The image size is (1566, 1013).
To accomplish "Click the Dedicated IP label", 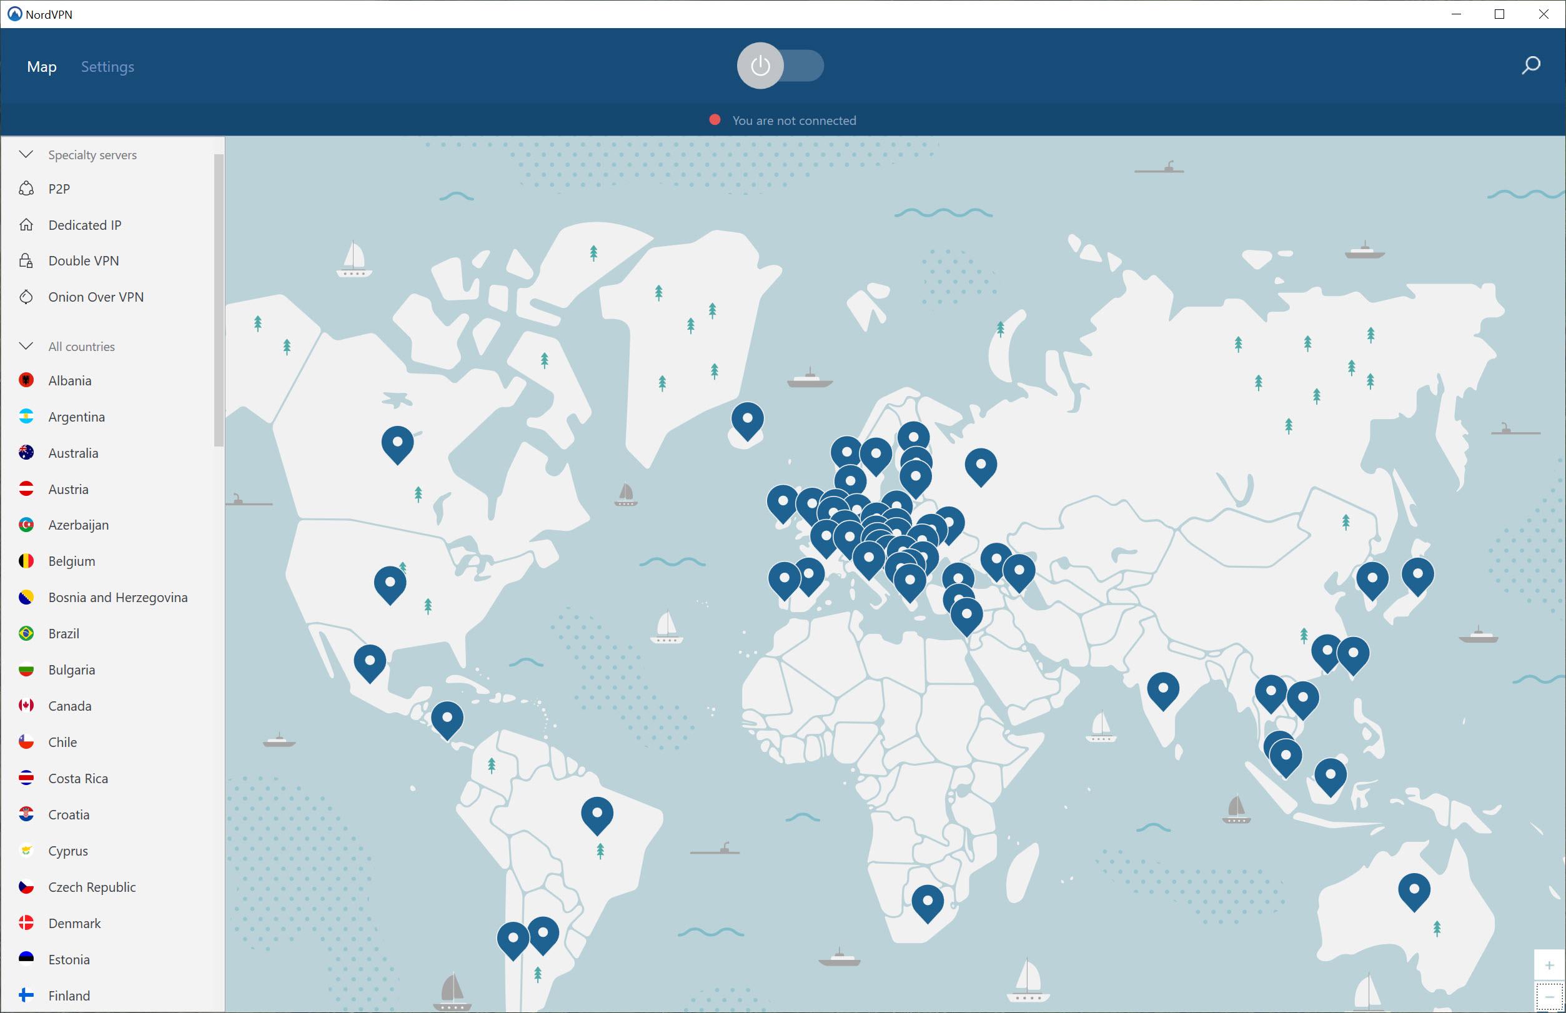I will (x=85, y=225).
